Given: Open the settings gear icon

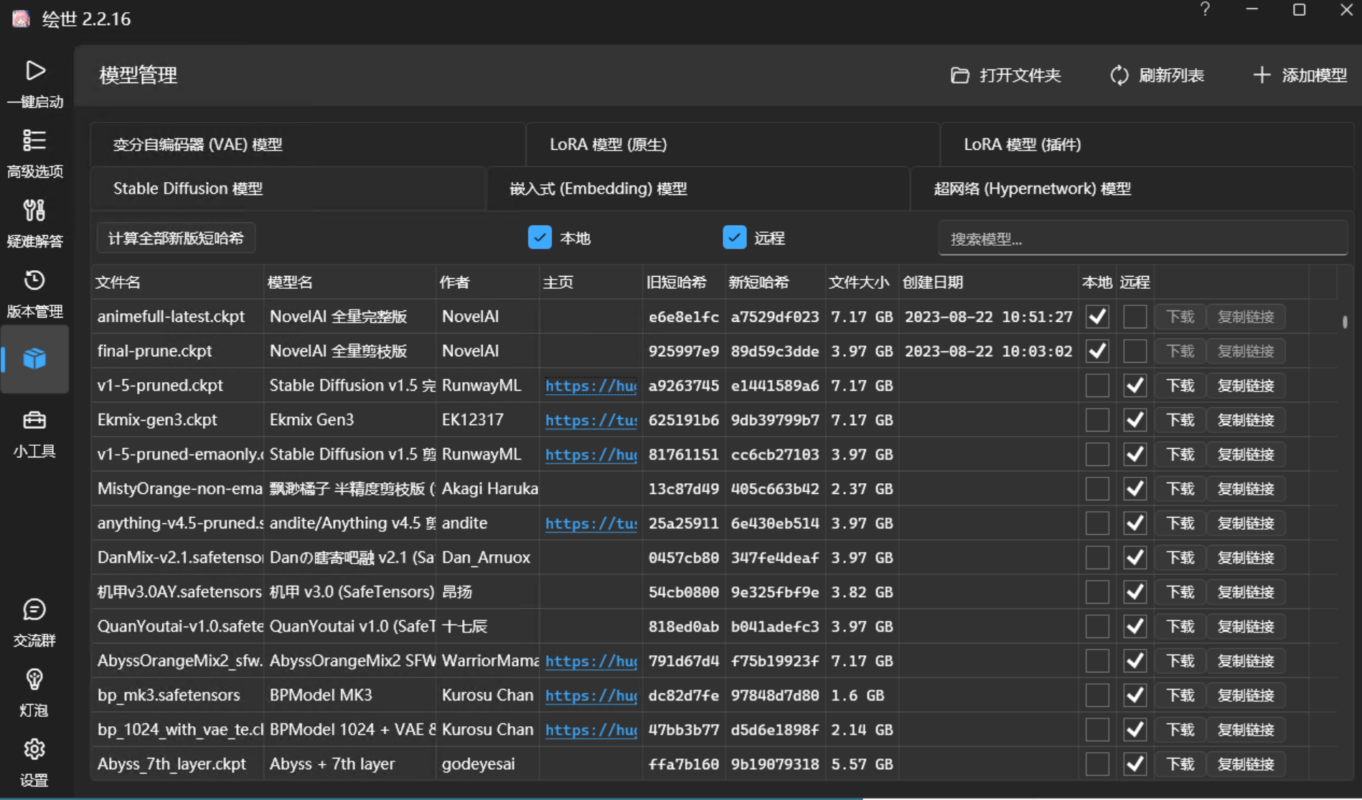Looking at the screenshot, I should (34, 749).
